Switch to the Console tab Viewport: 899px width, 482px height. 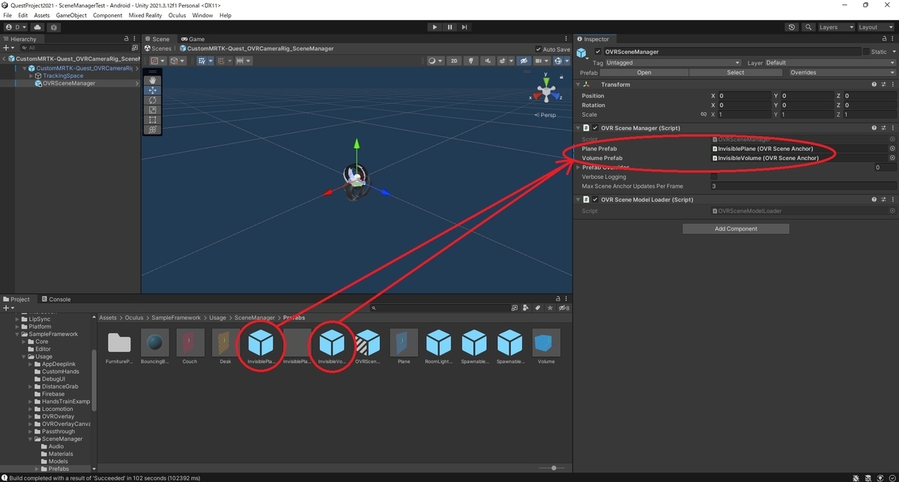pos(55,299)
